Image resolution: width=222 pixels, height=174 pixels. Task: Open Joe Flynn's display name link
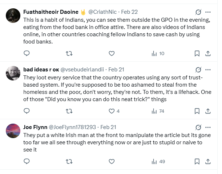tap(35, 127)
